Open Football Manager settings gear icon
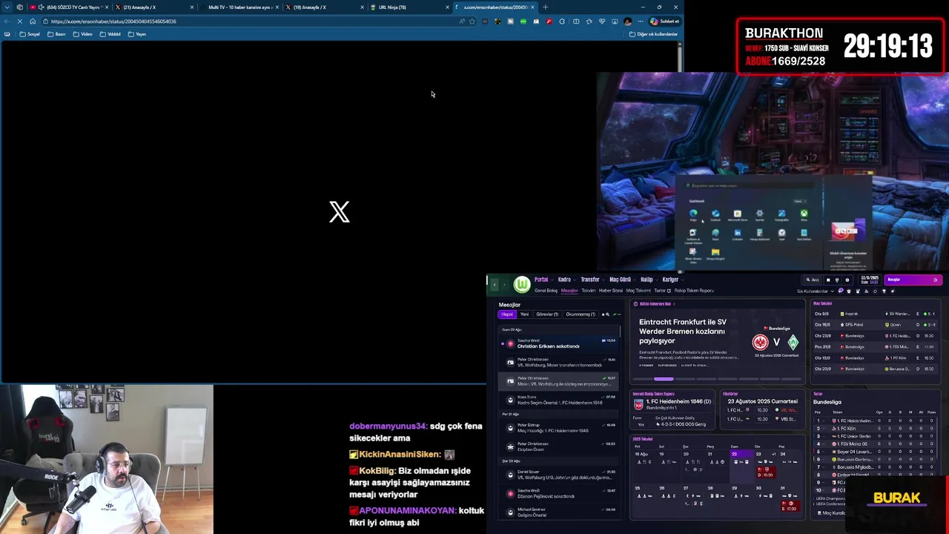 [x=847, y=280]
